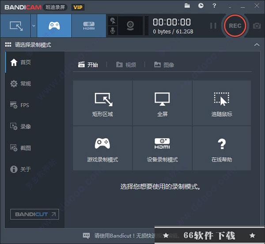Open the output folder icon in title bar

(x=187, y=6)
